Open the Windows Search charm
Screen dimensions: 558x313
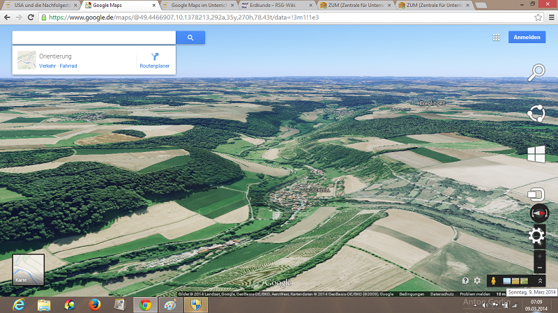(536, 72)
